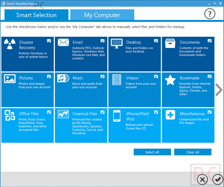Image resolution: width=224 pixels, height=187 pixels.
Task: Click 'Videos from your user account' text
Action: pos(141,85)
